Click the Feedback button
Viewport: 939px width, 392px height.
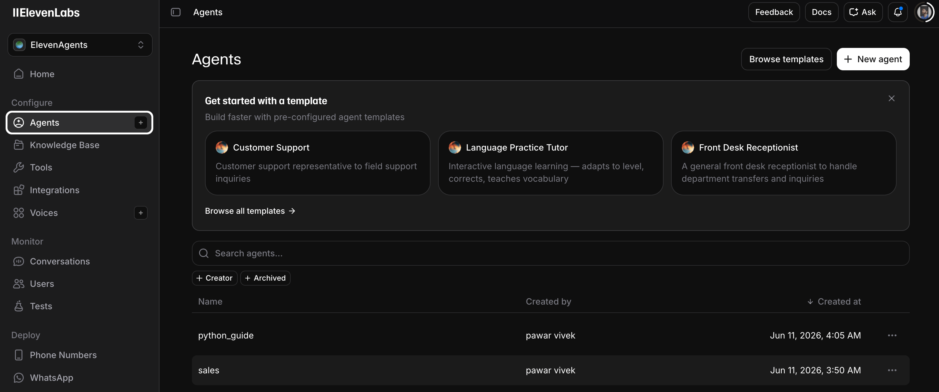[774, 12]
